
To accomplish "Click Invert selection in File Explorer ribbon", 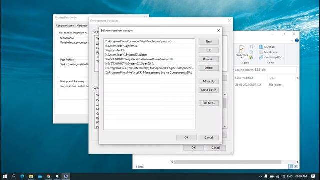I will point(271,58).
